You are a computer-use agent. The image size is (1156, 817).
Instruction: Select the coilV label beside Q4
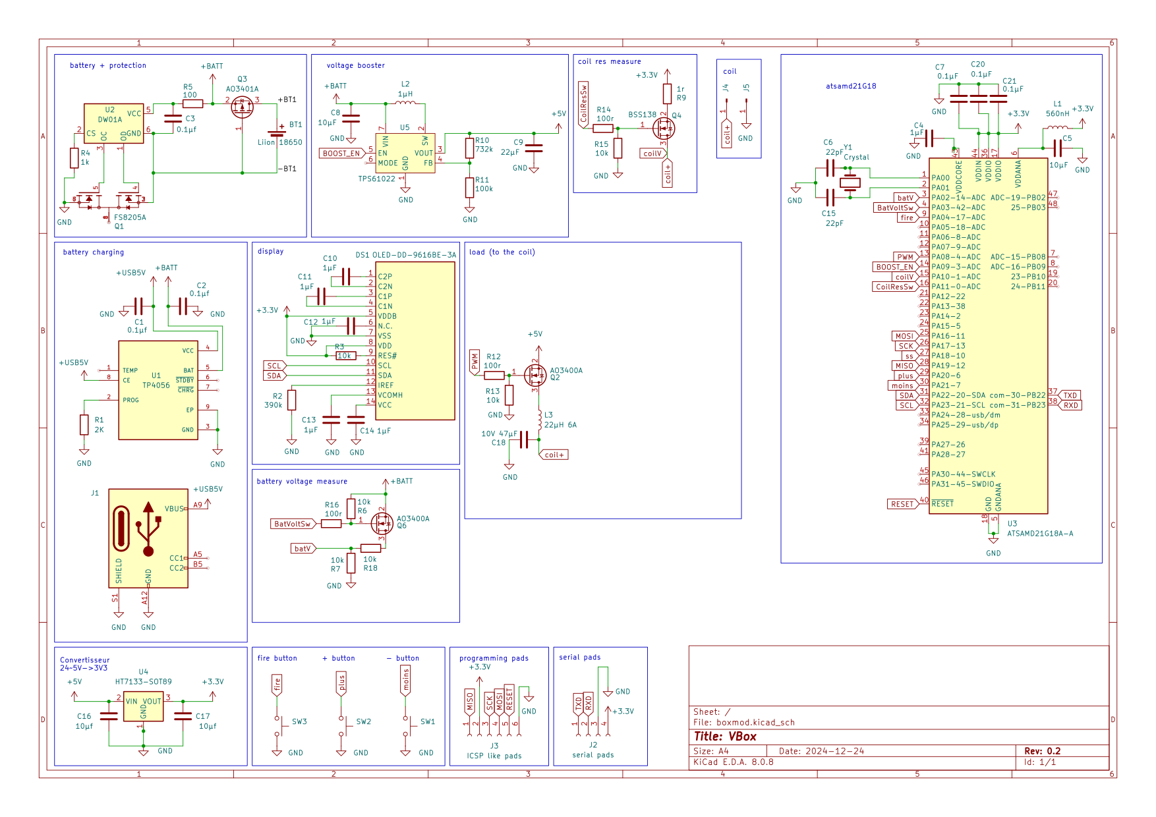(654, 153)
